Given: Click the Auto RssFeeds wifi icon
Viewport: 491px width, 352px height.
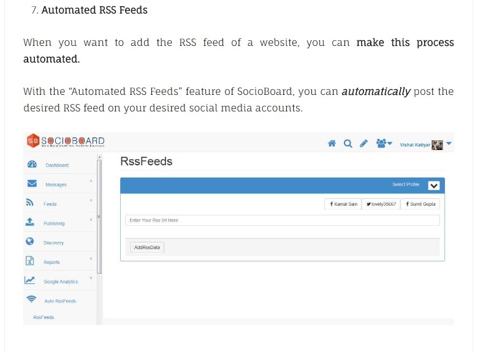Looking at the screenshot, I should coord(31,299).
